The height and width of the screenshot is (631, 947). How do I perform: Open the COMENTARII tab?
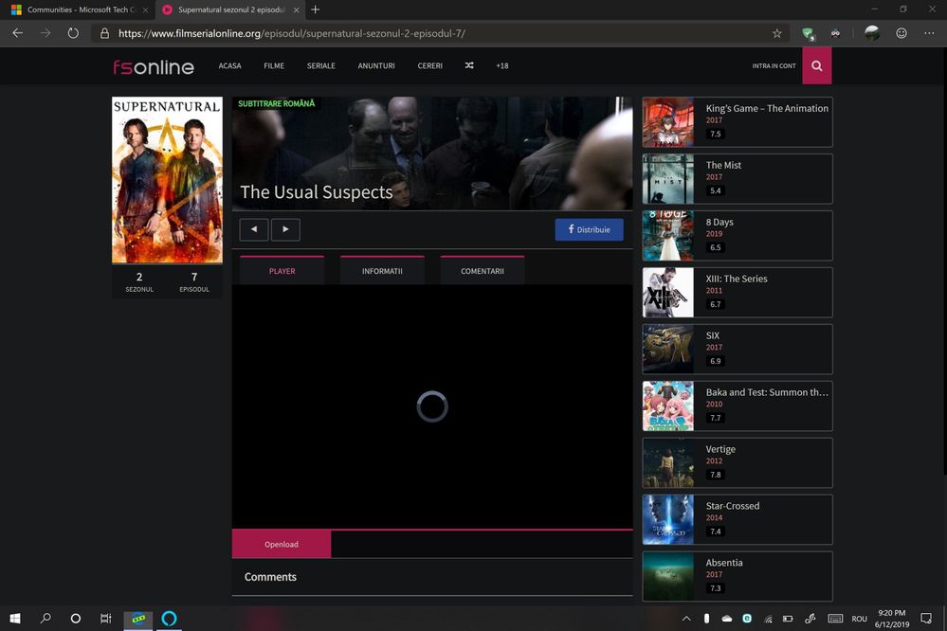coord(482,270)
